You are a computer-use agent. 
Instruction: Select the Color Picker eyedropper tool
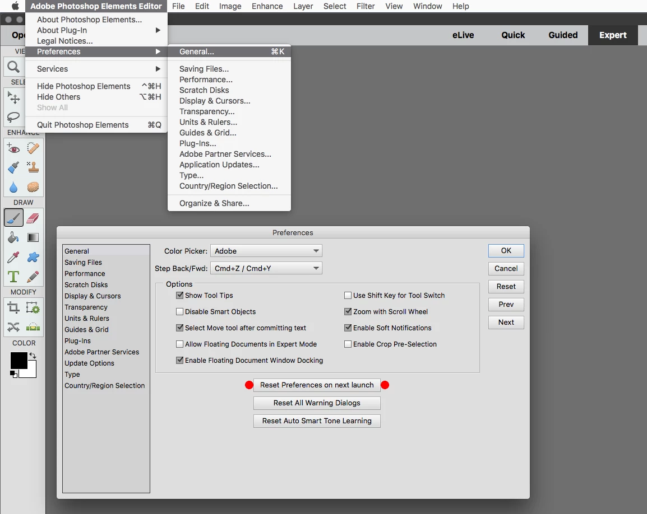pyautogui.click(x=13, y=257)
